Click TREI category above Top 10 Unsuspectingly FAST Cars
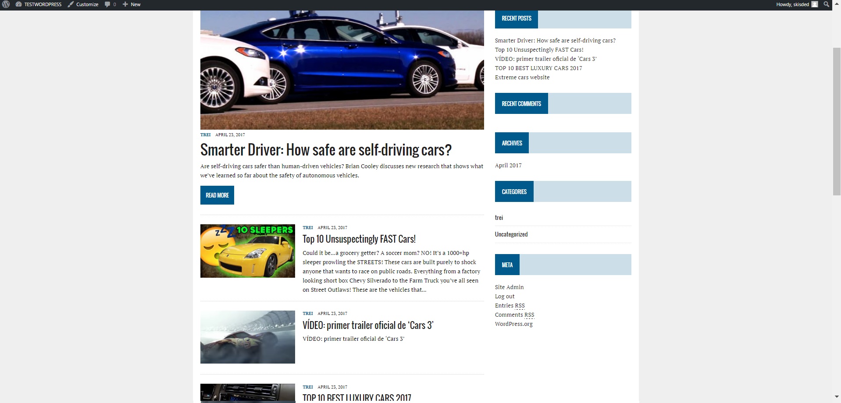Screen dimensions: 841x403 308,228
